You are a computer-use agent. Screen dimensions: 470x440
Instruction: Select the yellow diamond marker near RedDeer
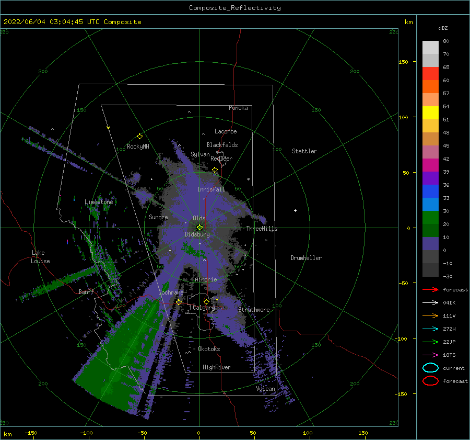pos(215,170)
